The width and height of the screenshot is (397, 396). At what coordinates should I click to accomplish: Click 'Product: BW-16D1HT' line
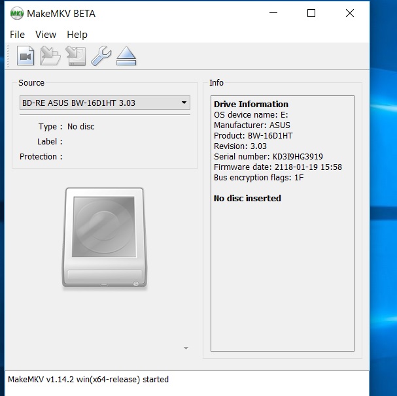[x=253, y=136]
